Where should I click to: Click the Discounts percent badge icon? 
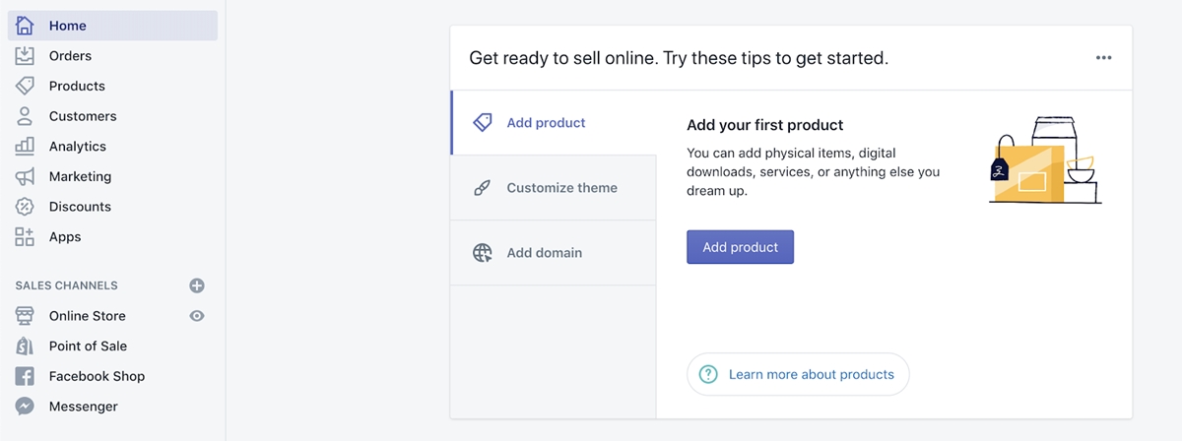click(25, 207)
